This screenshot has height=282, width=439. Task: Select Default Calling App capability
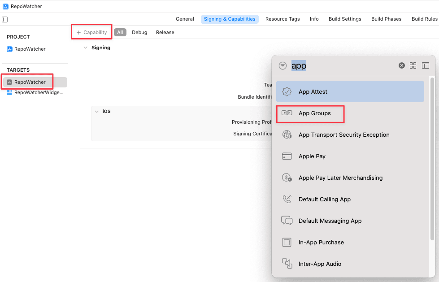[350, 199]
